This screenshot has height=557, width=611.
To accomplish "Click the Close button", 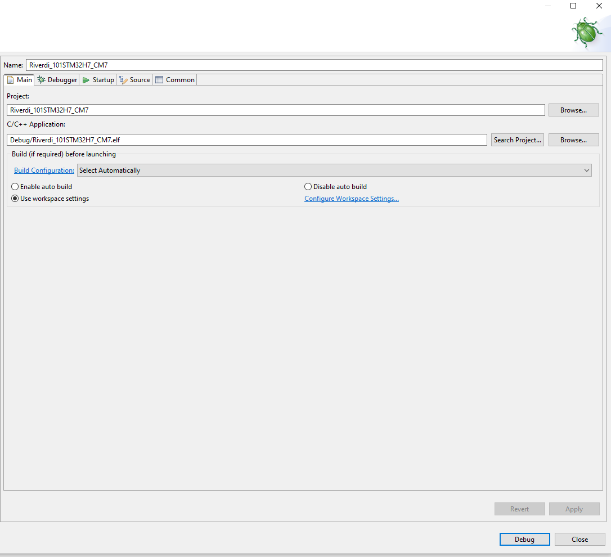I will click(580, 539).
